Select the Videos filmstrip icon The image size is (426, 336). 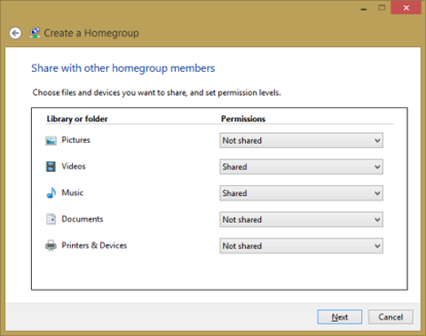tap(51, 167)
